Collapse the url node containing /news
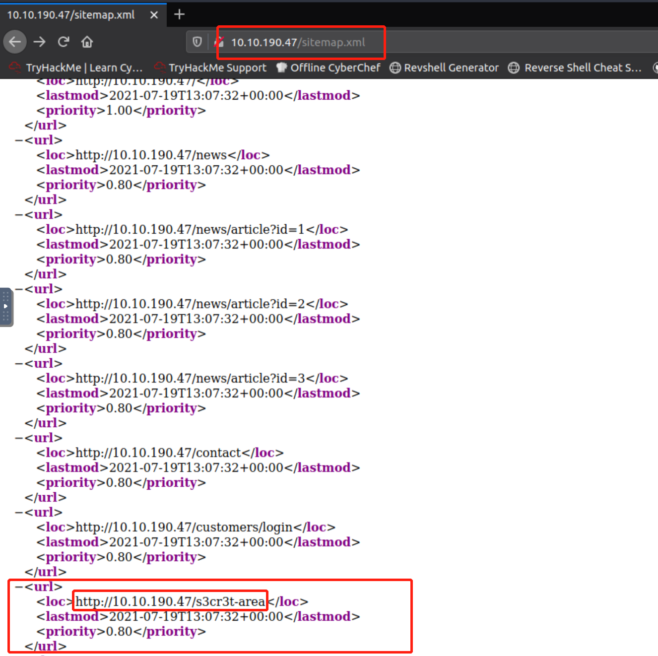 (19, 140)
